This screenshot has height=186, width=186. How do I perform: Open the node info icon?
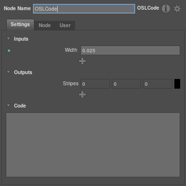coord(166,8)
